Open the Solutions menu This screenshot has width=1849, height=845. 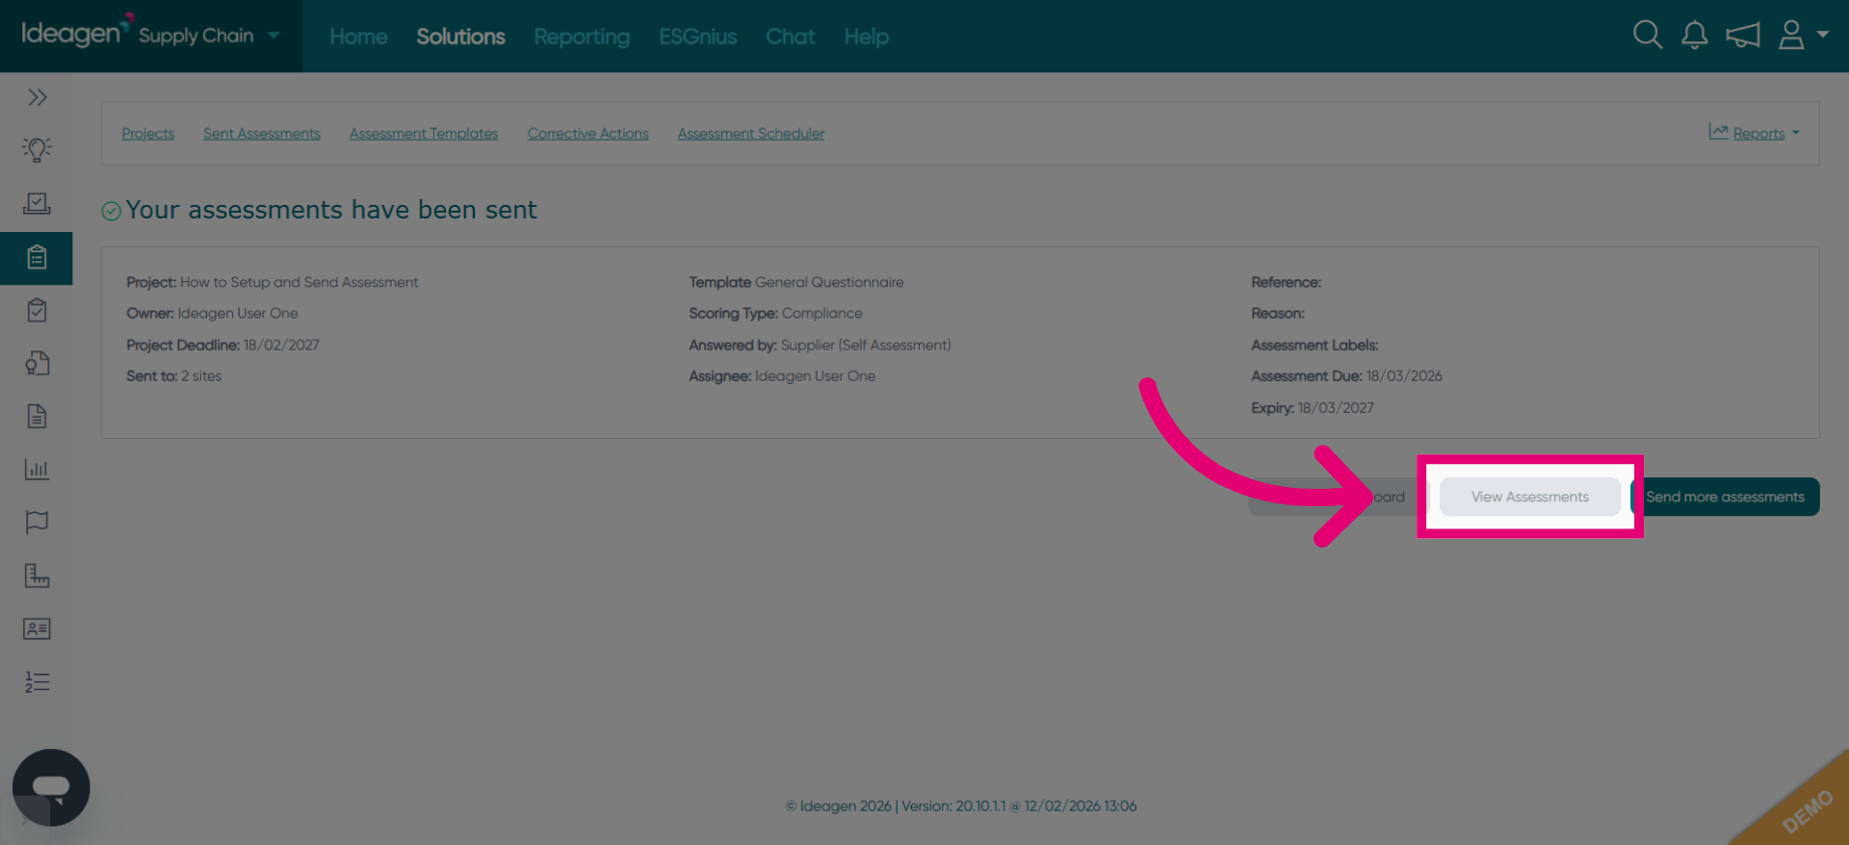[x=460, y=37]
